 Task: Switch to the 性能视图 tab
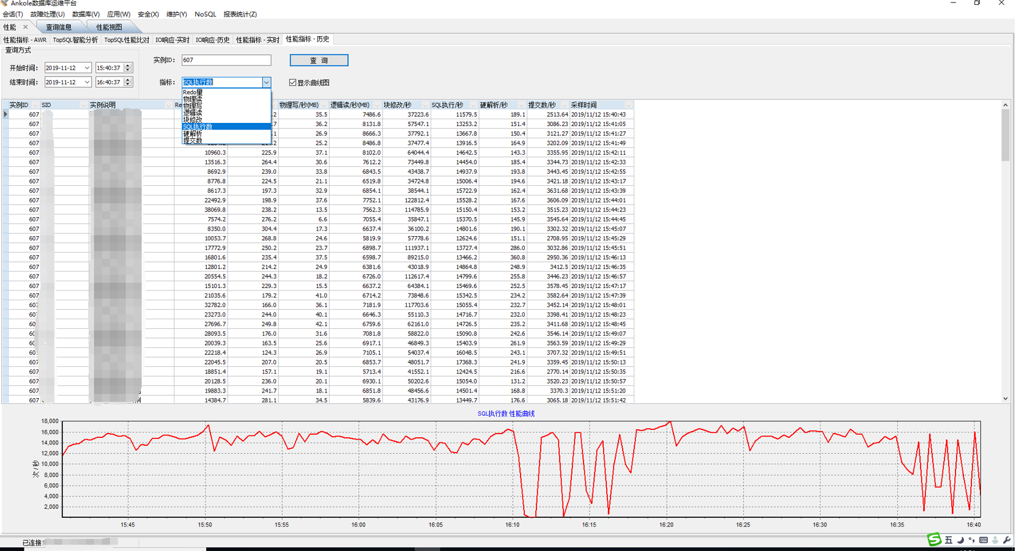(109, 27)
